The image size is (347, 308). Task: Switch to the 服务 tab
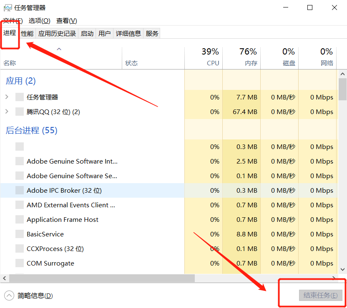pos(152,34)
